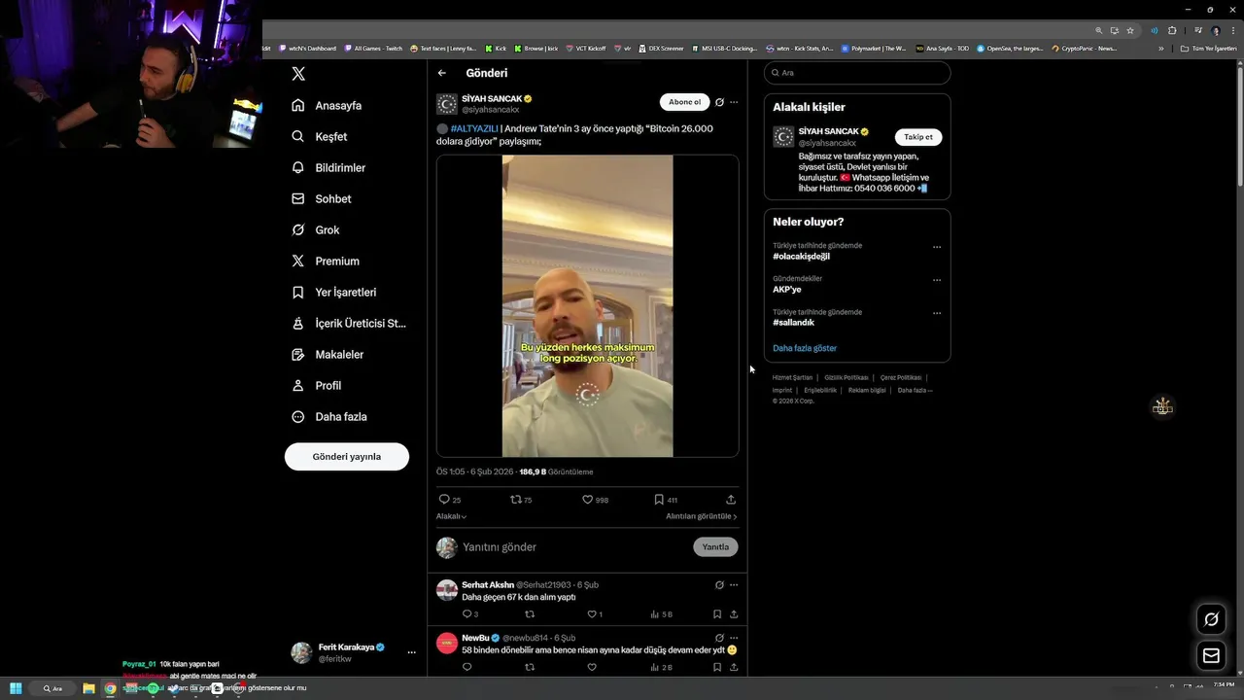Open Kick bookmark in bookmarks bar
Screen dimensions: 1244x700
(497, 48)
